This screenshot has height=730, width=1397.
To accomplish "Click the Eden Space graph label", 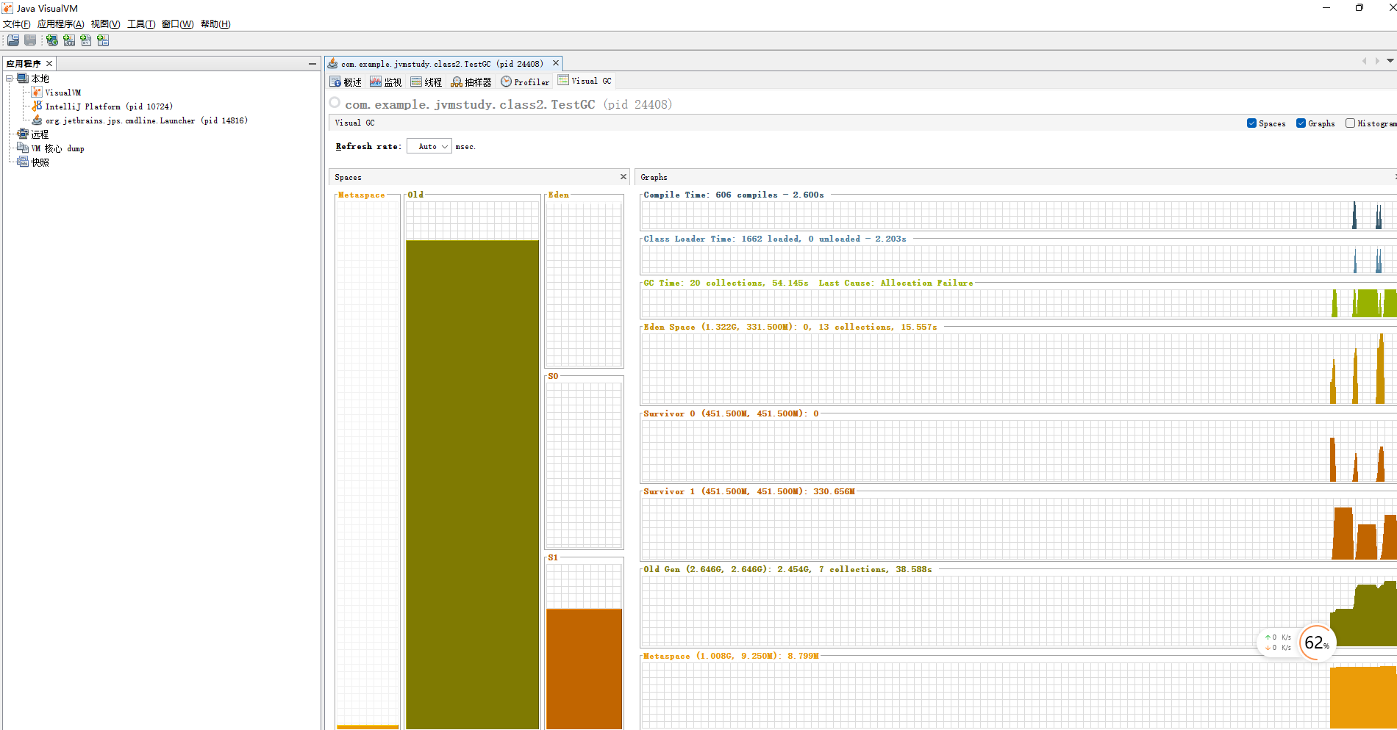I will pyautogui.click(x=790, y=327).
